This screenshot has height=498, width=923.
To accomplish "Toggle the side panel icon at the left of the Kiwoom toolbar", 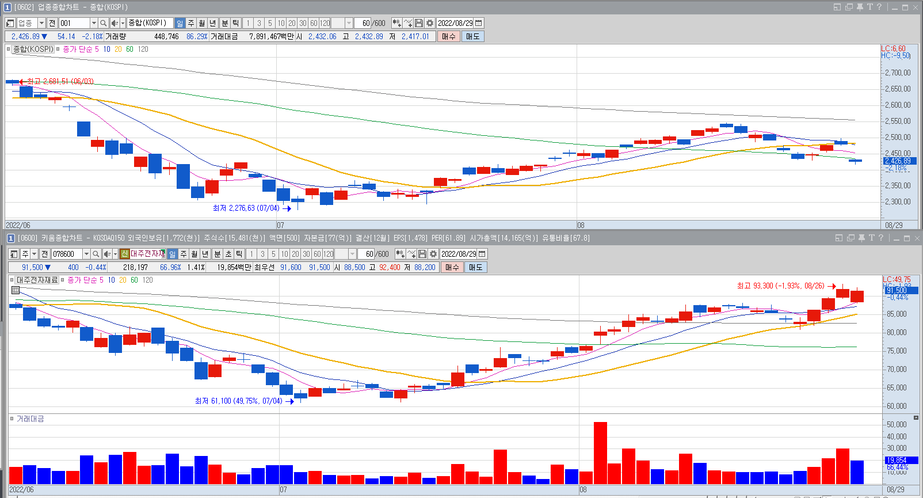I will (14, 254).
